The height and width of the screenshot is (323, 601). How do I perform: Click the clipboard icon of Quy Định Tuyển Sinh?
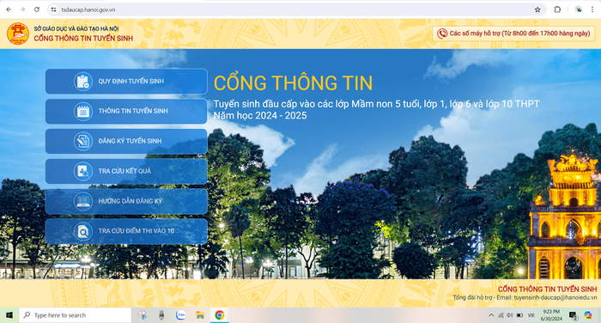(83, 82)
